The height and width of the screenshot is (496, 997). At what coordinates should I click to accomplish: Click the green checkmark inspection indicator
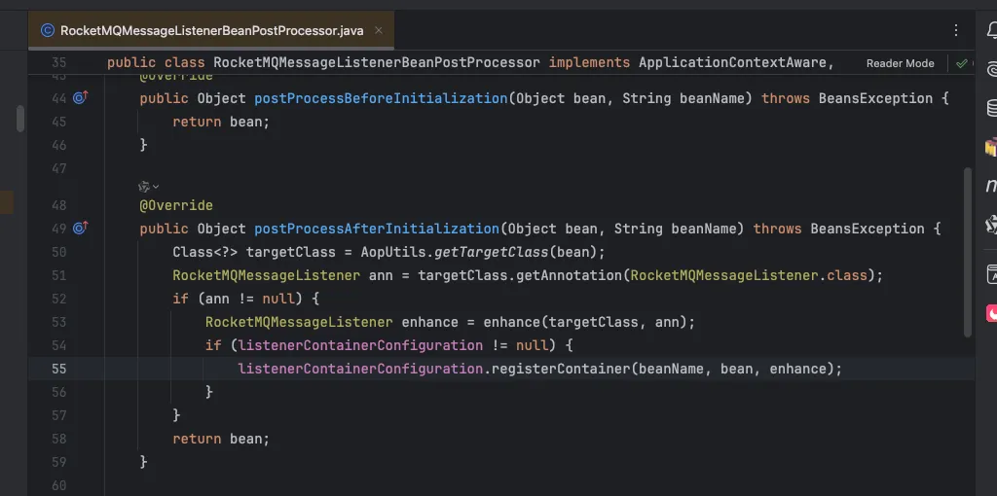pyautogui.click(x=961, y=63)
